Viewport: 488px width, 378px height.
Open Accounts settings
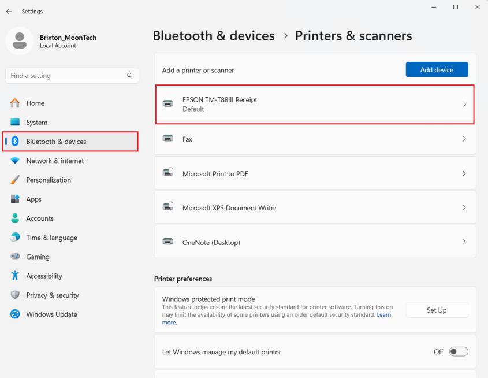(x=70, y=218)
